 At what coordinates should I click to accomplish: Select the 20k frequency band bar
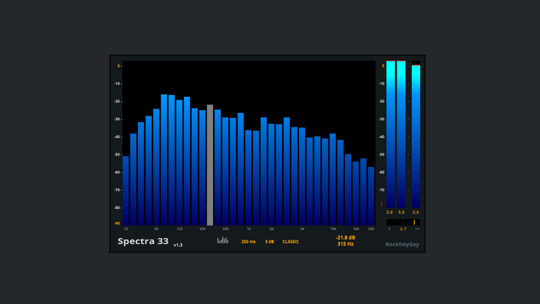[x=371, y=196]
